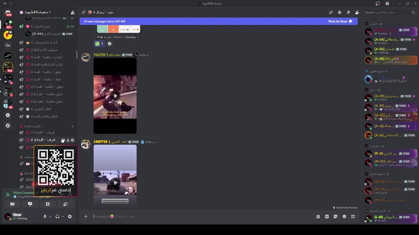Viewport: 419px width, 235px height.
Task: Open member [M-01] in member list
Action: [x=391, y=153]
